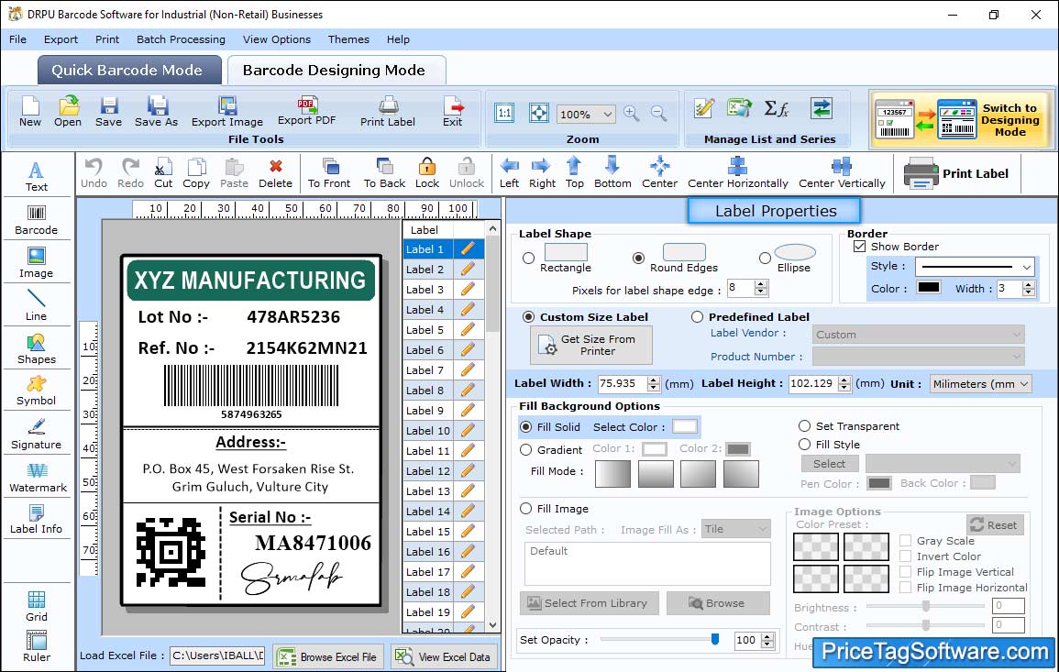
Task: Delete the selected object
Action: coord(276,173)
